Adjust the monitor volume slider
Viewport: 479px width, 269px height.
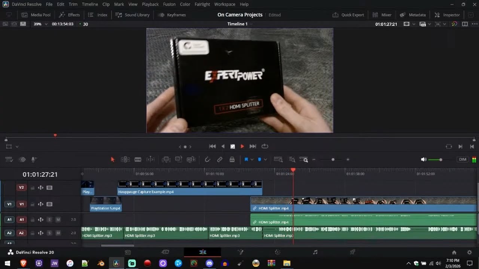coord(440,160)
